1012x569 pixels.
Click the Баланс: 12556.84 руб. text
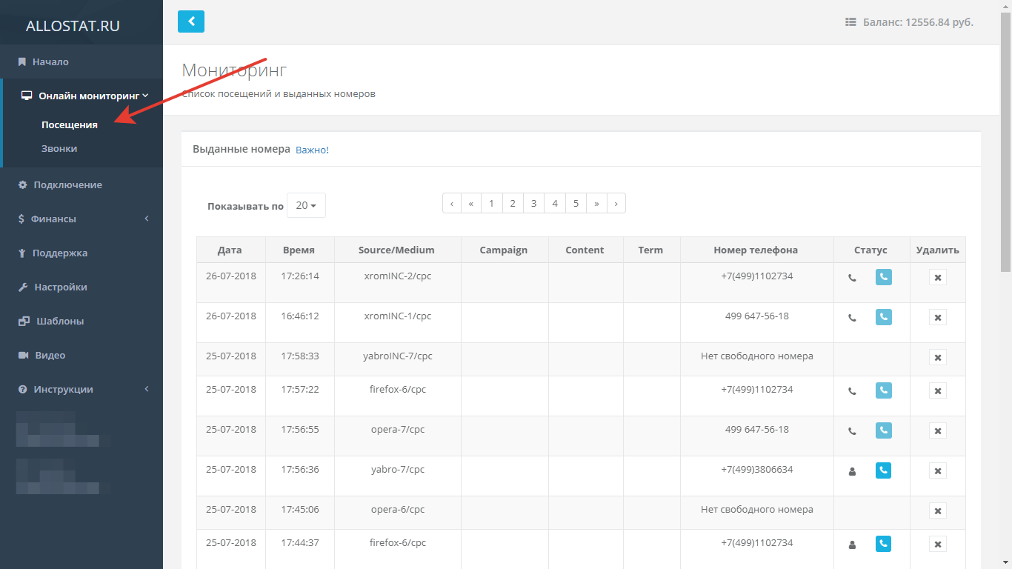coord(918,22)
